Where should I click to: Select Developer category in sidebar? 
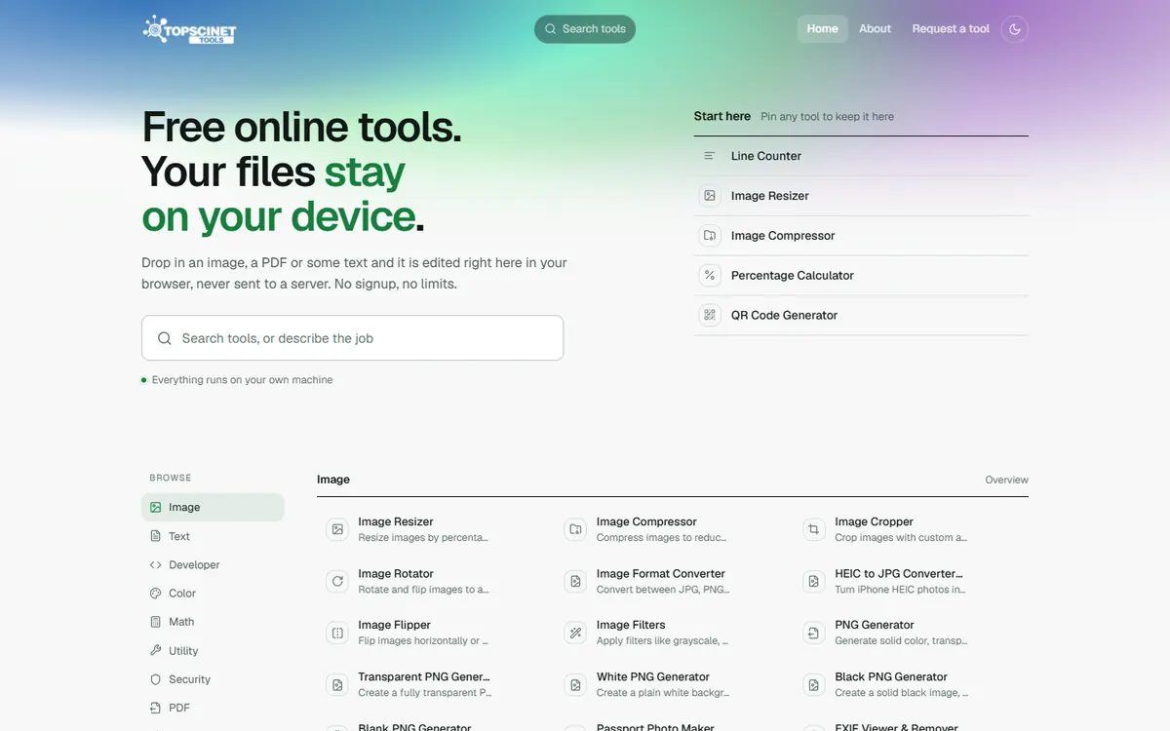213,564
